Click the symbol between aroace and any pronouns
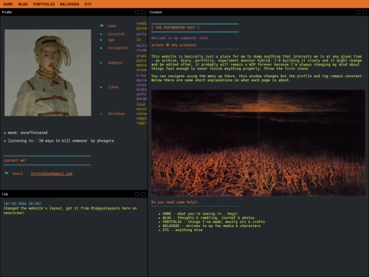 [168, 45]
